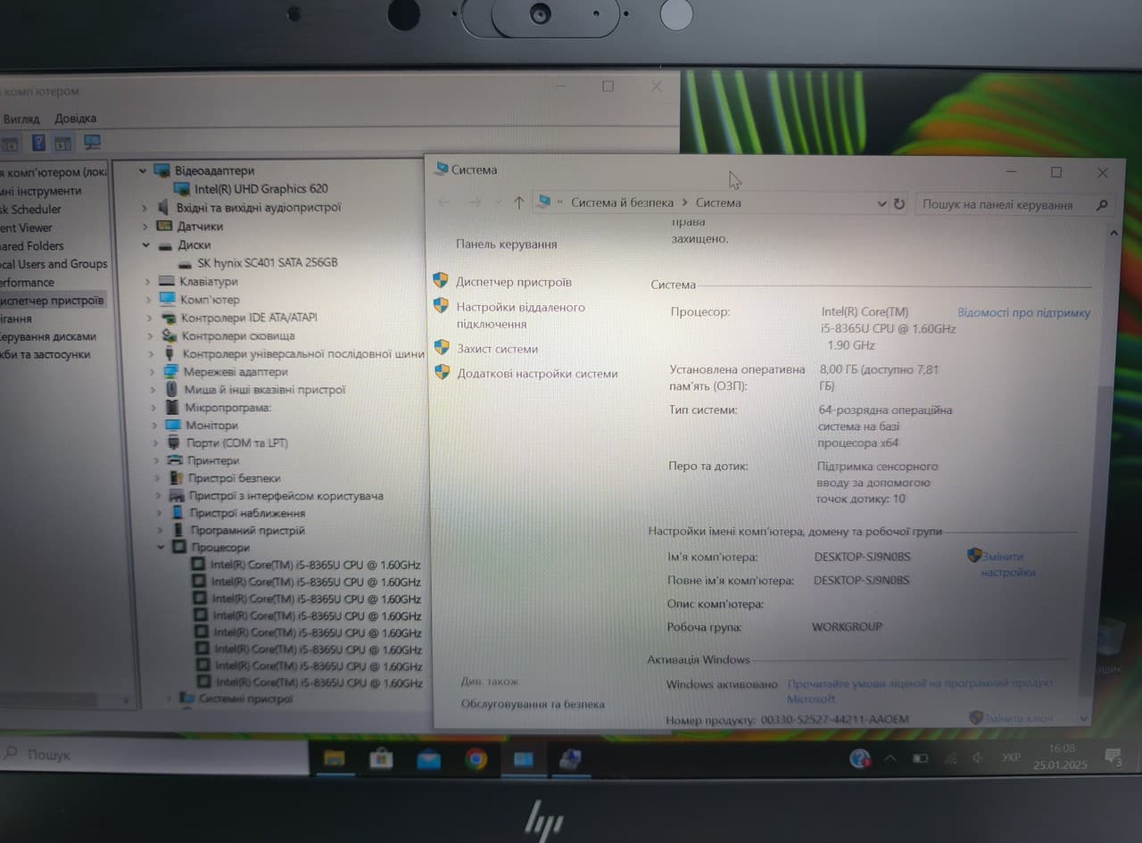Select the Пристрої безпеки tree row
The height and width of the screenshot is (843, 1142).
click(235, 478)
